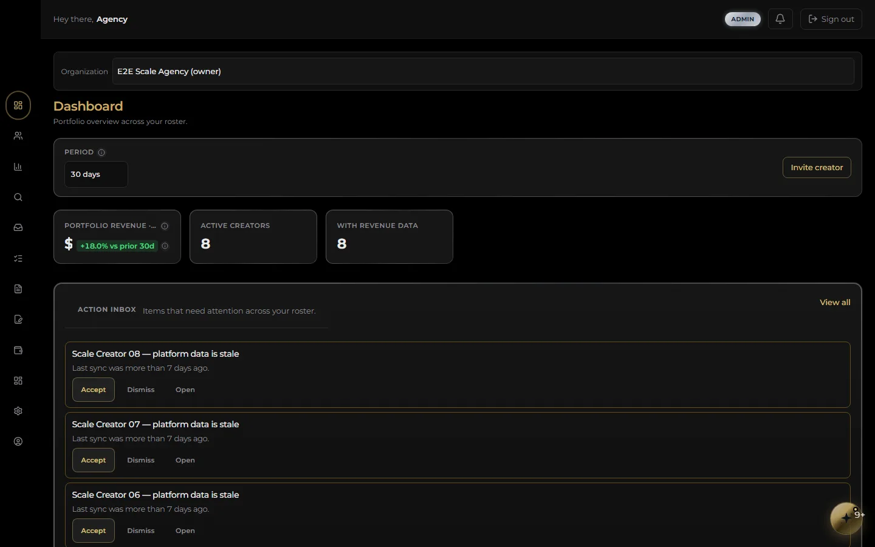Image resolution: width=875 pixels, height=547 pixels.
Task: Click the info icon beside PERIOD
Action: [x=101, y=153]
